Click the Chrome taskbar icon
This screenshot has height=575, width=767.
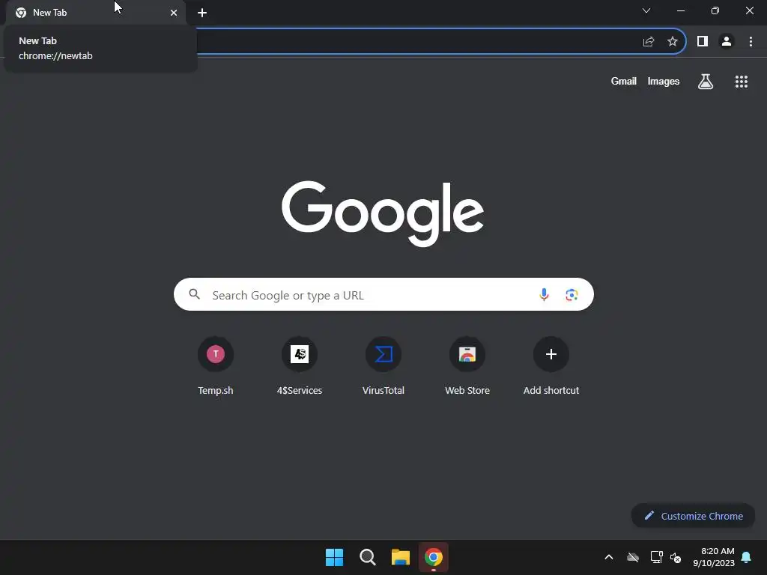click(434, 557)
